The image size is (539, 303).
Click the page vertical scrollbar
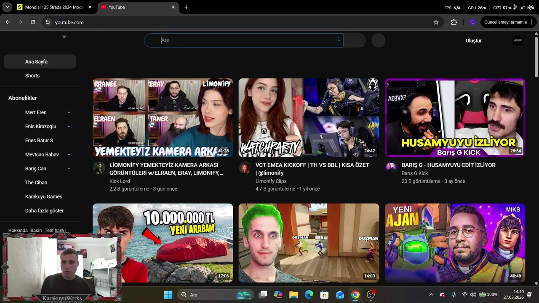point(536,57)
